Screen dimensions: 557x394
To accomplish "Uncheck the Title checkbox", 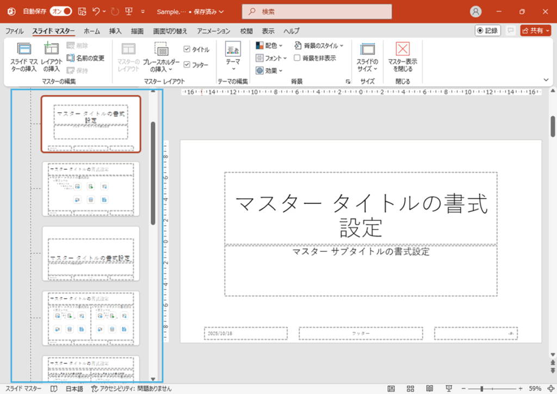I will (x=187, y=49).
